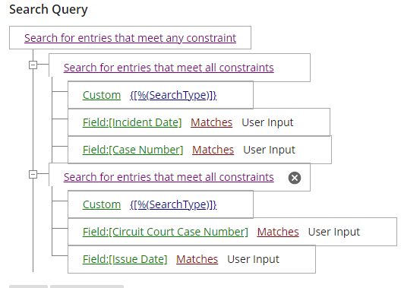Edit the second {[%(SearchType)]} expression
This screenshot has width=401, height=288.
tap(173, 204)
